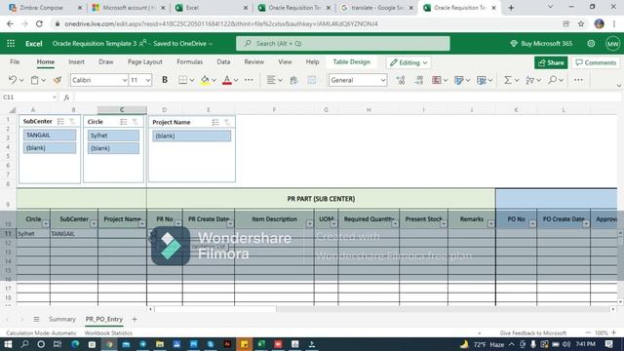Apply the yellow fill color bucket
Screen dimensions: 624x351
point(205,80)
